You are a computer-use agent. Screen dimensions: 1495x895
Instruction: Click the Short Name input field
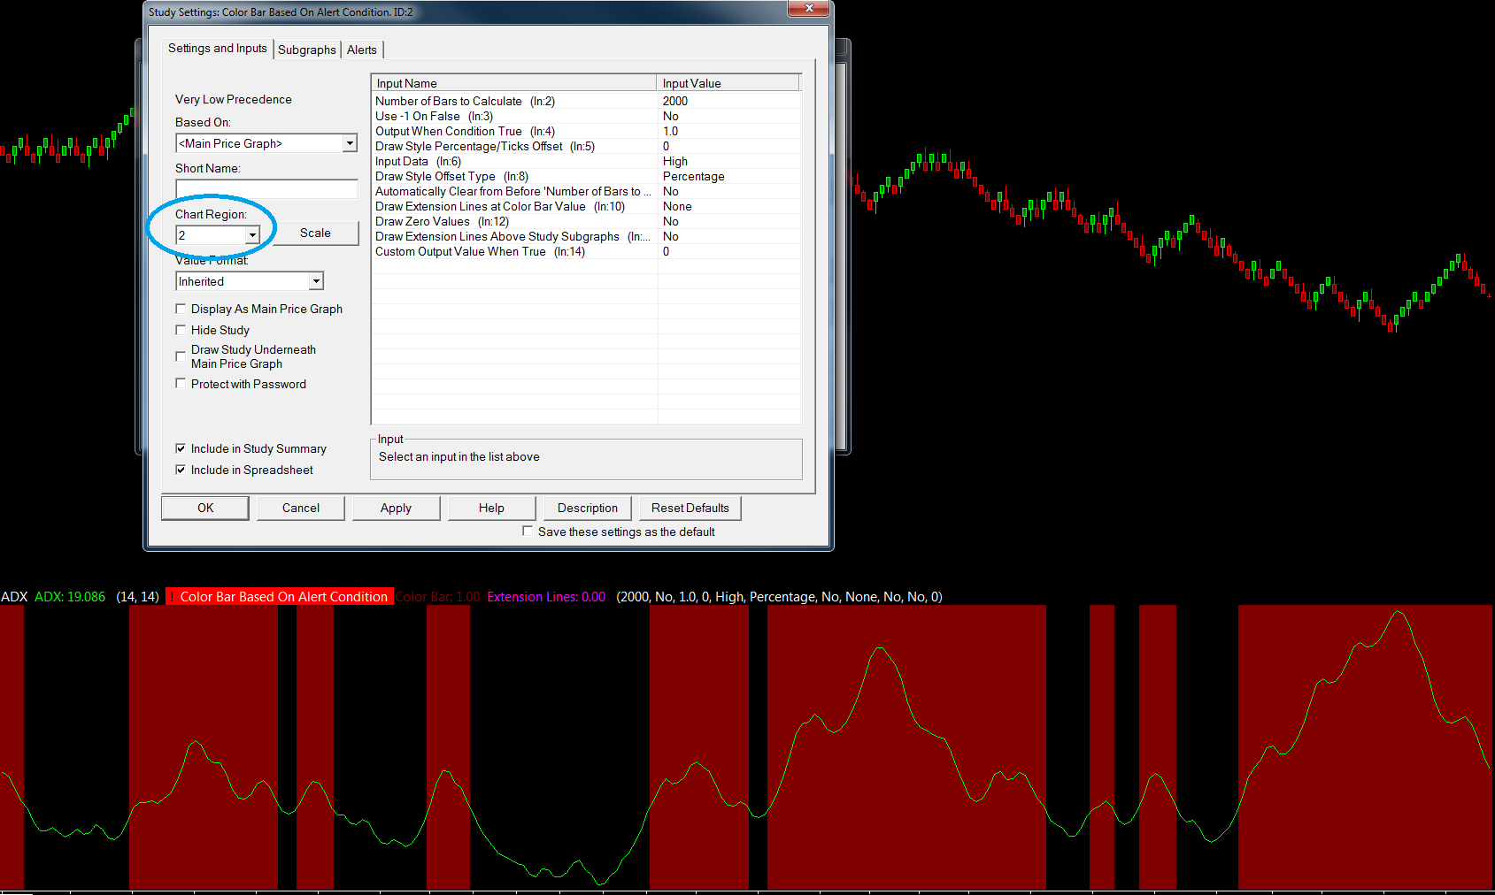[x=266, y=189]
